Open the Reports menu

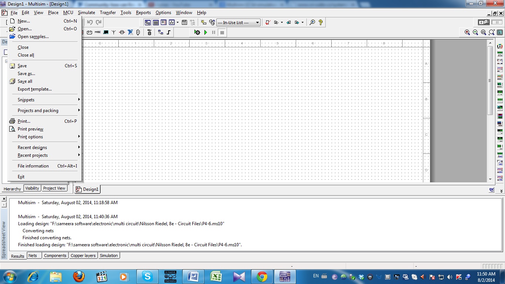(x=143, y=13)
